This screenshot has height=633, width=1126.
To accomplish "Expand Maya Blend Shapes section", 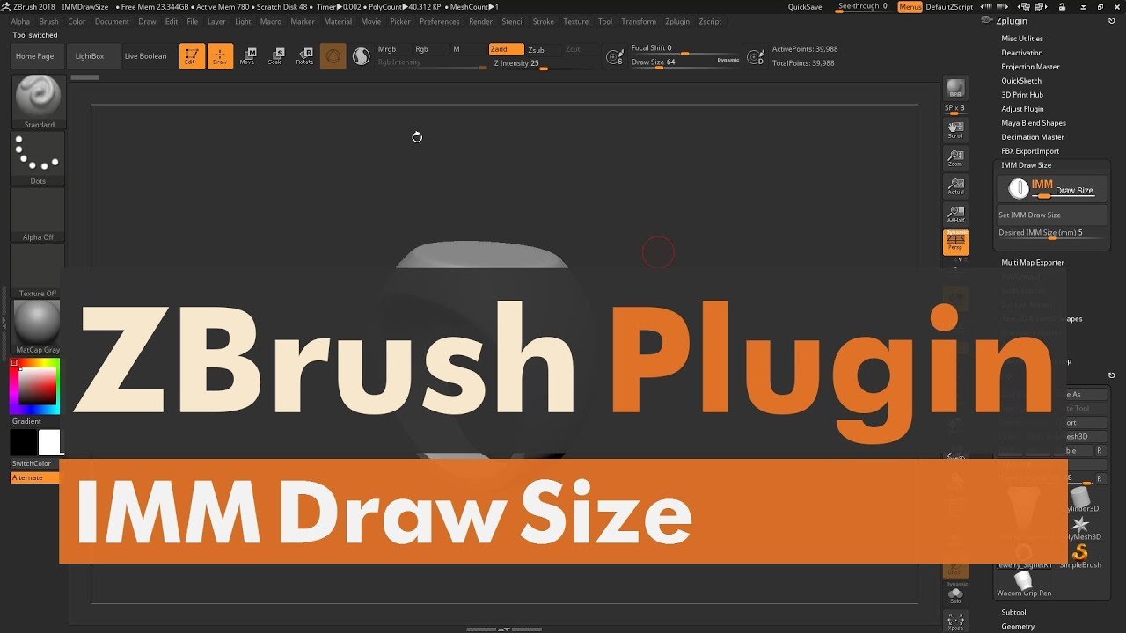I will 1034,123.
